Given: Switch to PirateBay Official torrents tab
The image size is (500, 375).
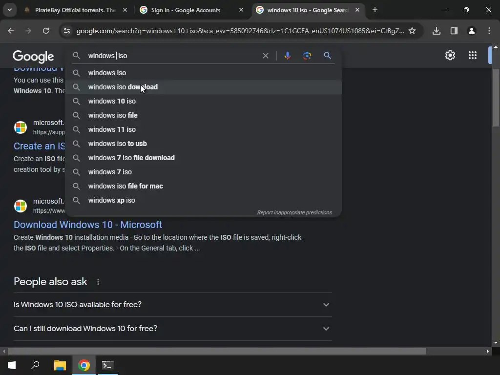Looking at the screenshot, I should point(75,10).
